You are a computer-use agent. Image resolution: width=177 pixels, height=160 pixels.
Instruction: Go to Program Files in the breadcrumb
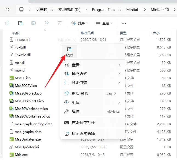click(x=104, y=10)
